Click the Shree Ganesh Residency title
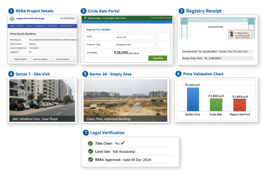This screenshot has height=177, width=266. pyautogui.click(x=23, y=34)
